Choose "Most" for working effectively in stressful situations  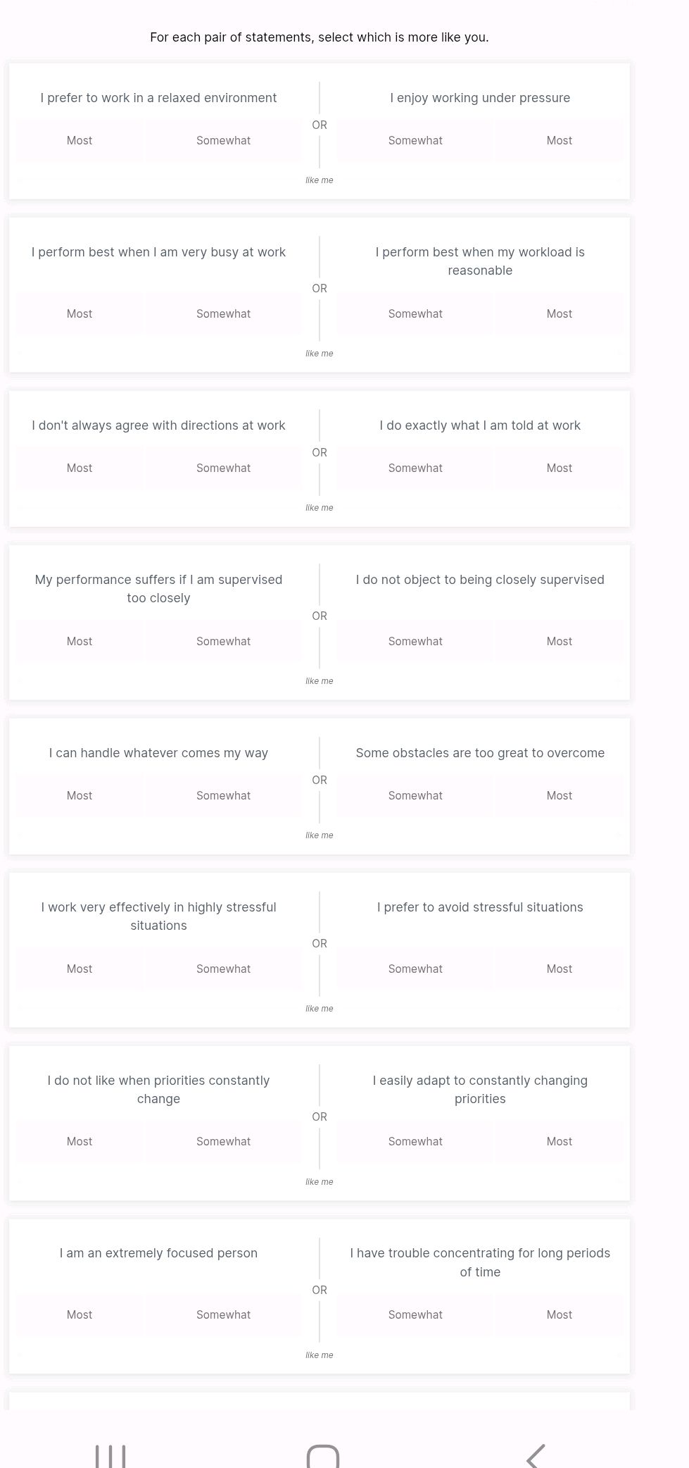(79, 969)
